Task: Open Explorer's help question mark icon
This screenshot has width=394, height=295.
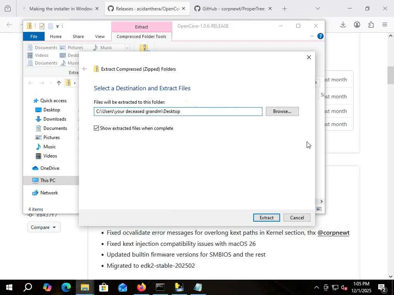Action: pos(321,36)
